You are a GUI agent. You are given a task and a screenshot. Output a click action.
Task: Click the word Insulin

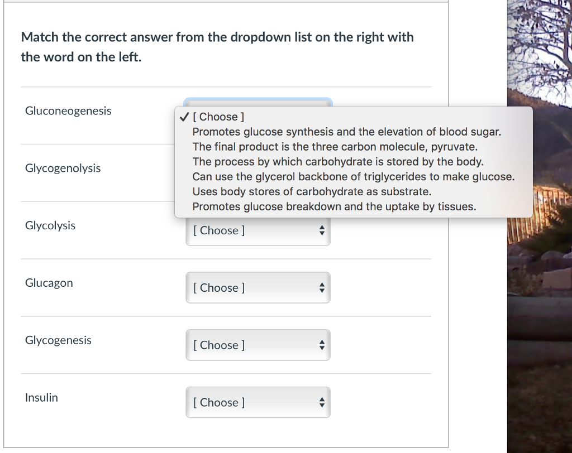coord(41,397)
